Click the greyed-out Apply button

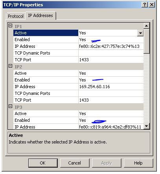pos(107,163)
